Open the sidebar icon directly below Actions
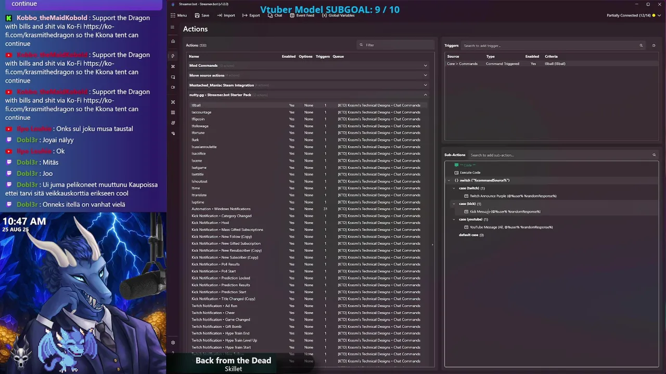666x374 pixels. coord(173,66)
